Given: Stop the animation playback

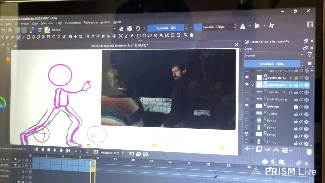Looking at the screenshot, I should tap(49, 150).
